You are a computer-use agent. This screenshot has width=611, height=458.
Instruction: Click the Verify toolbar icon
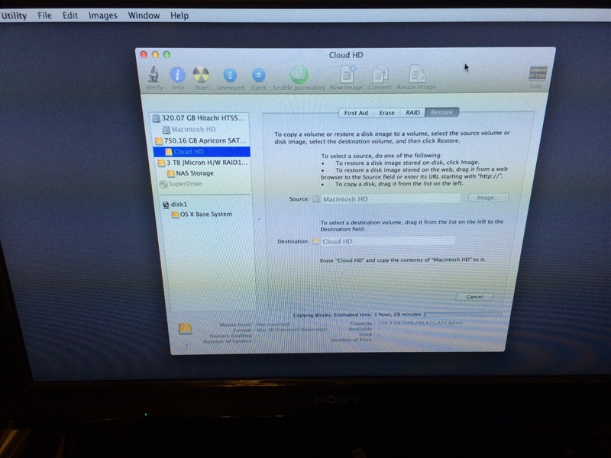click(154, 78)
